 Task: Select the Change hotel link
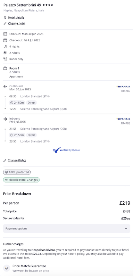click(17, 23)
